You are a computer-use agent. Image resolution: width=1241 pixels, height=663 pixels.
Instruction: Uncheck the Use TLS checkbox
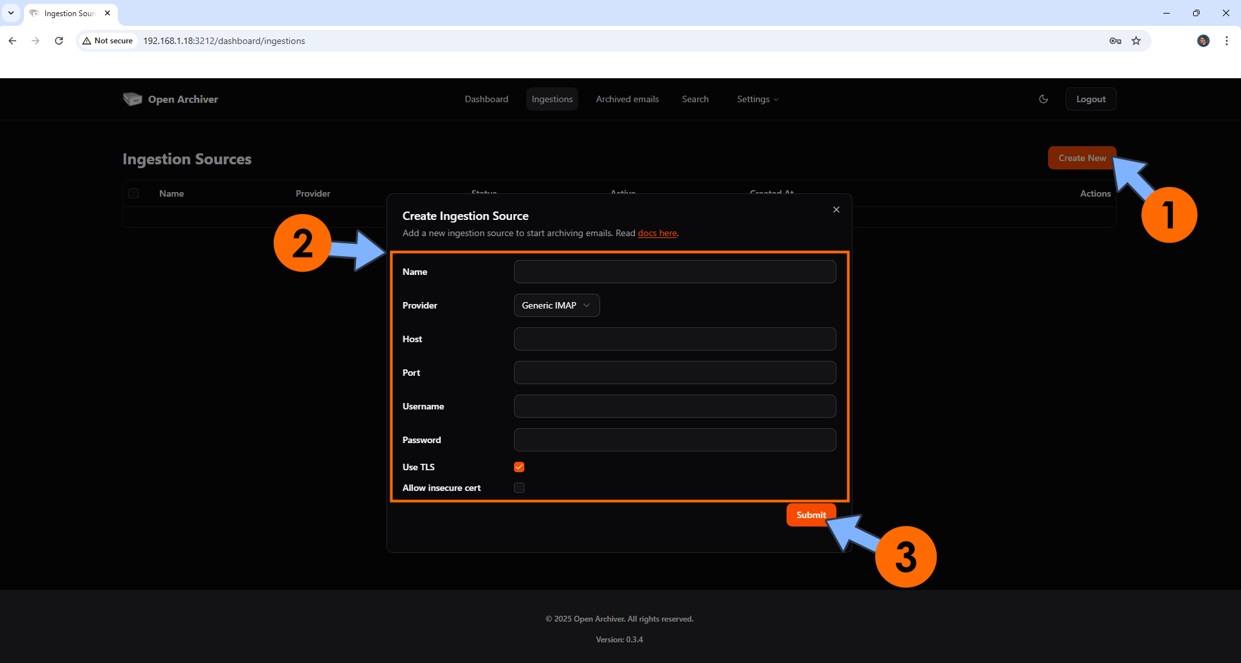point(519,467)
